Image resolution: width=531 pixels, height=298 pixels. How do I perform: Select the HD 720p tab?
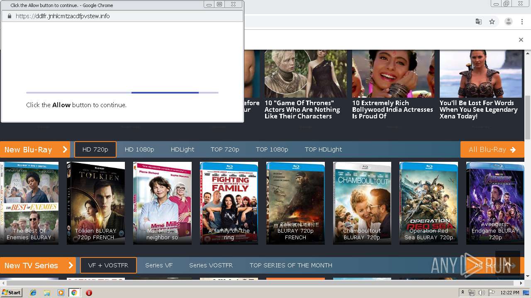click(x=95, y=149)
